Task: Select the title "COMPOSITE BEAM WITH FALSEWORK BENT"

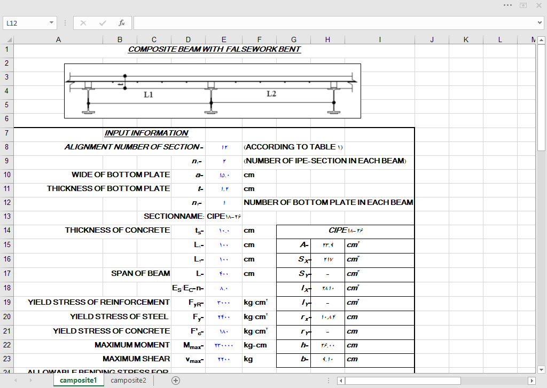Action: click(x=214, y=50)
